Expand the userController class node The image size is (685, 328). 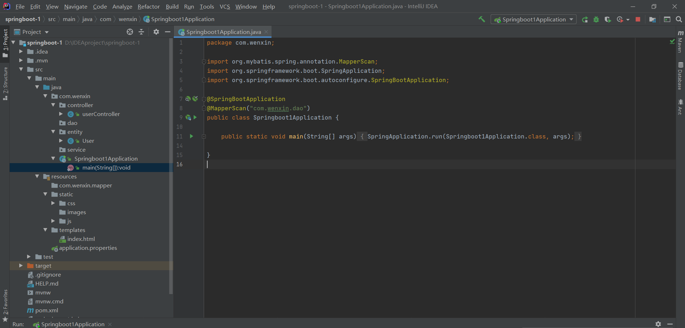coord(61,114)
